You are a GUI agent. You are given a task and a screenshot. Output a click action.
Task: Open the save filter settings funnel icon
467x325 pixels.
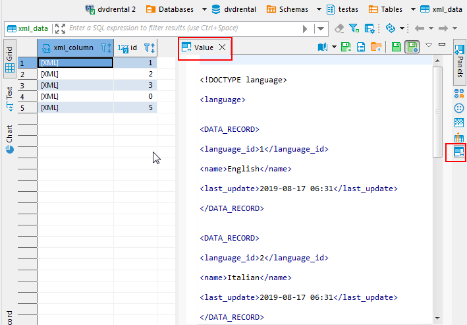pos(354,28)
